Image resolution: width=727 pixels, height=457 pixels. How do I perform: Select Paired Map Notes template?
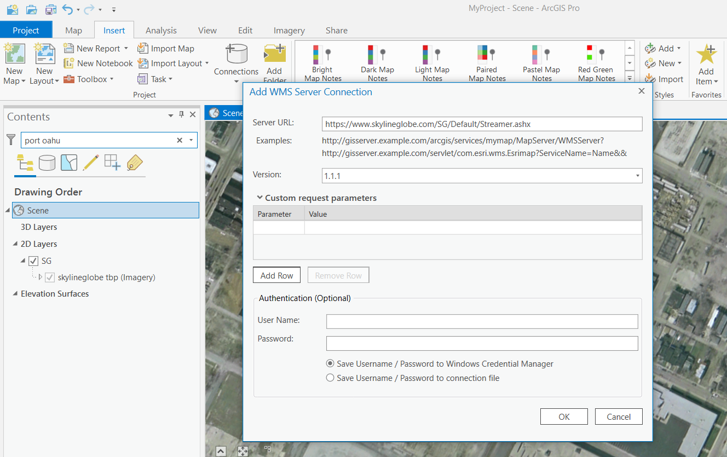[487, 63]
